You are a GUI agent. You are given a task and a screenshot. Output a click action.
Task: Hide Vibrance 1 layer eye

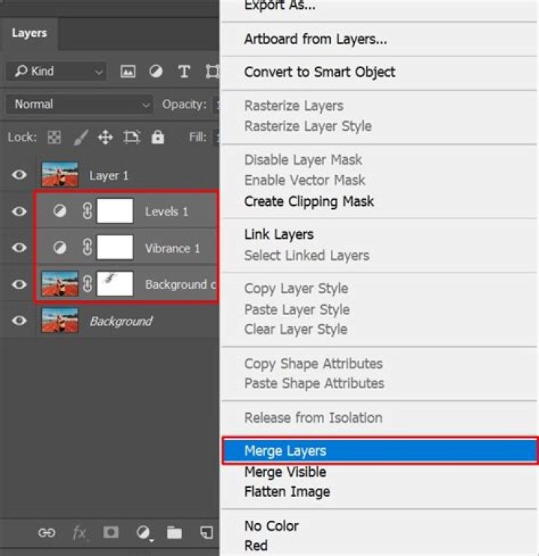coord(19,248)
